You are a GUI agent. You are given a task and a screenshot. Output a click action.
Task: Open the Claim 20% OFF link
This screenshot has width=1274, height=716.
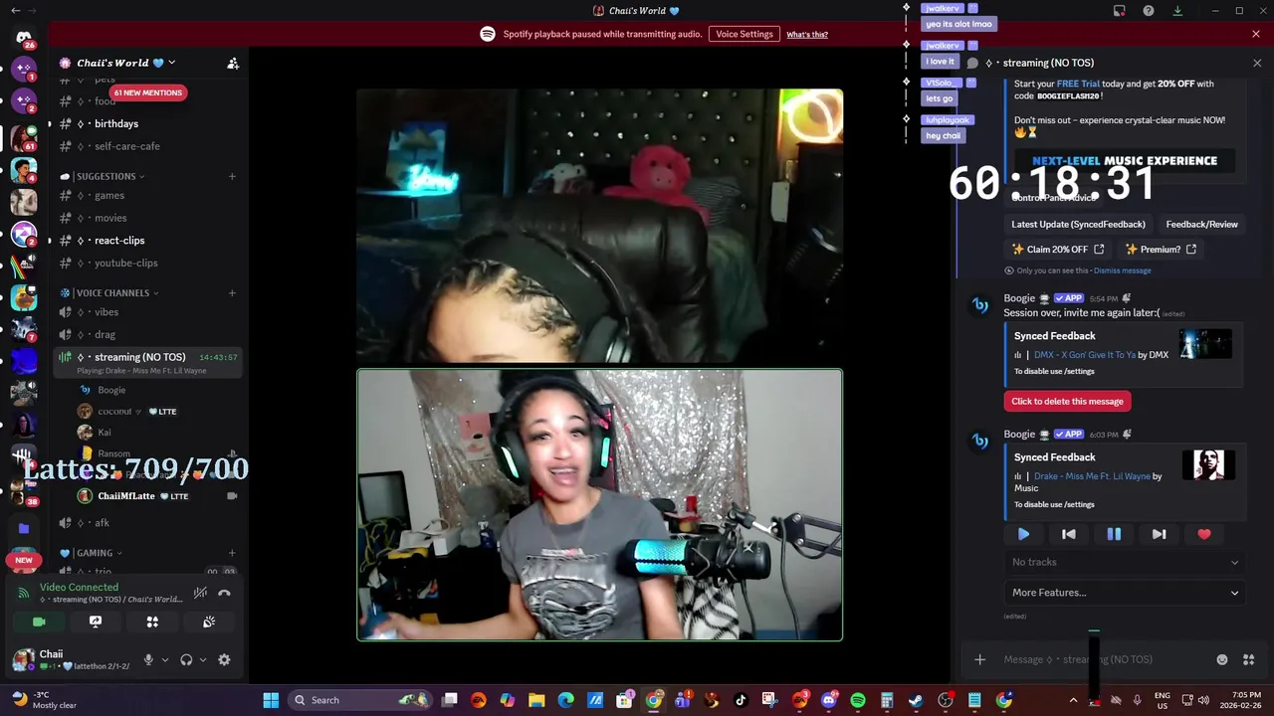[1058, 250]
